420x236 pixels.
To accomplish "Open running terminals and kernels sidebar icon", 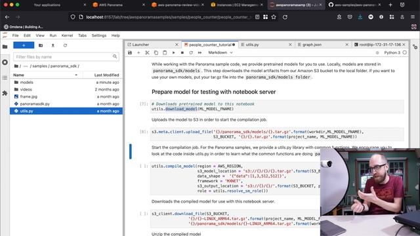I will pos(5,62).
